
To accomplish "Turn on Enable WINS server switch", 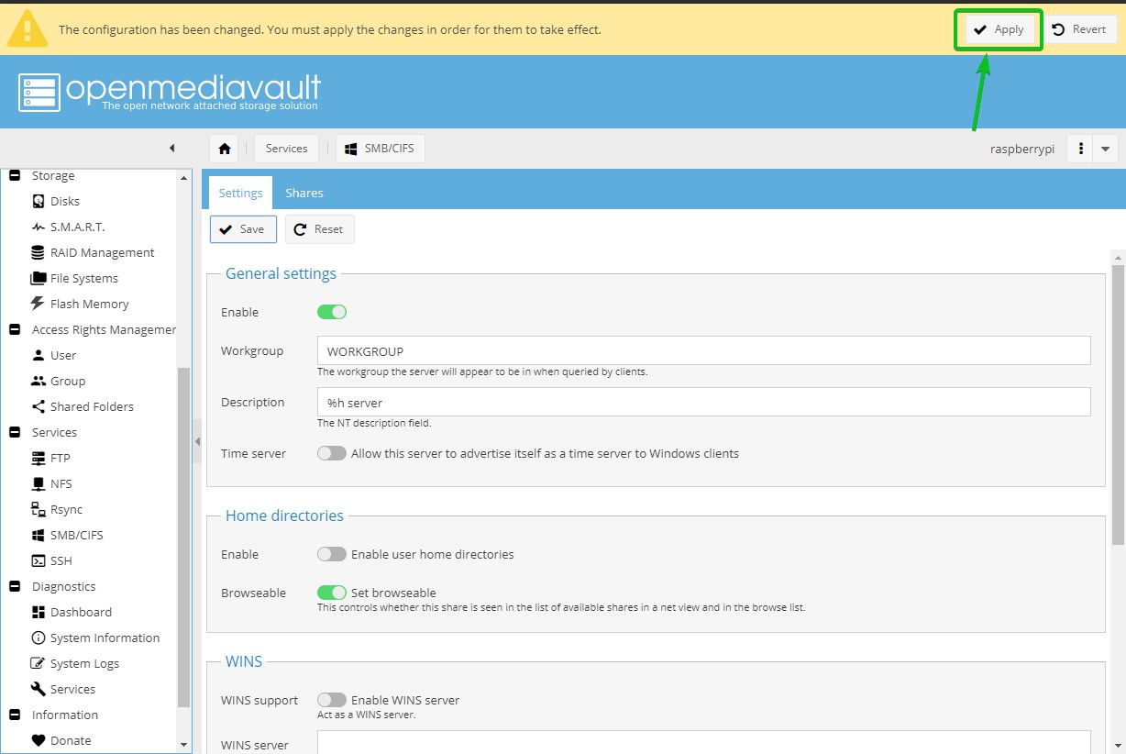I will 332,700.
